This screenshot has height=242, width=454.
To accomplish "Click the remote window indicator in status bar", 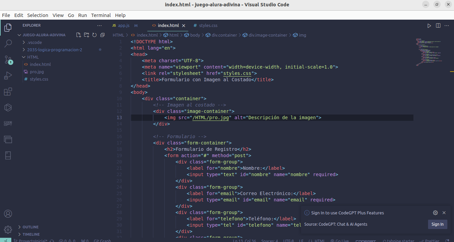I will click(x=6, y=240).
